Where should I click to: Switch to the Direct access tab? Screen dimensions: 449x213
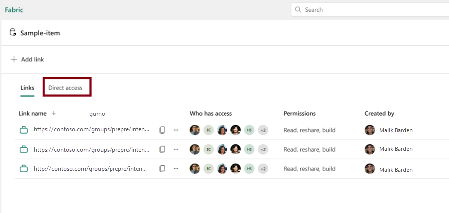point(65,88)
